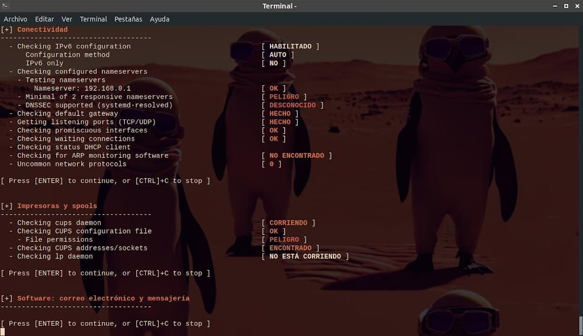Click the DESCONOCIDO status for DNSSEC
Screen dimensions: 583x336
(x=292, y=105)
